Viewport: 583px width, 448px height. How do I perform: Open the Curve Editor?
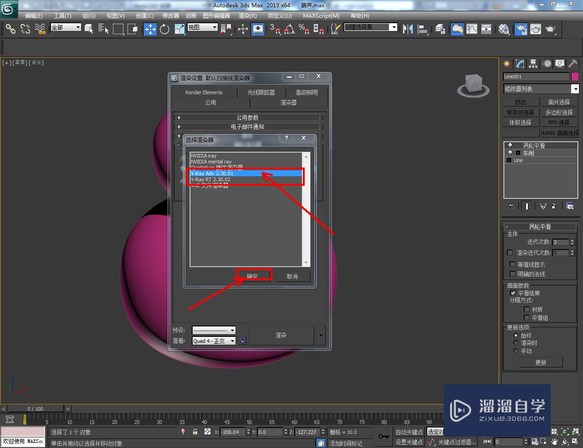pyautogui.click(x=472, y=29)
